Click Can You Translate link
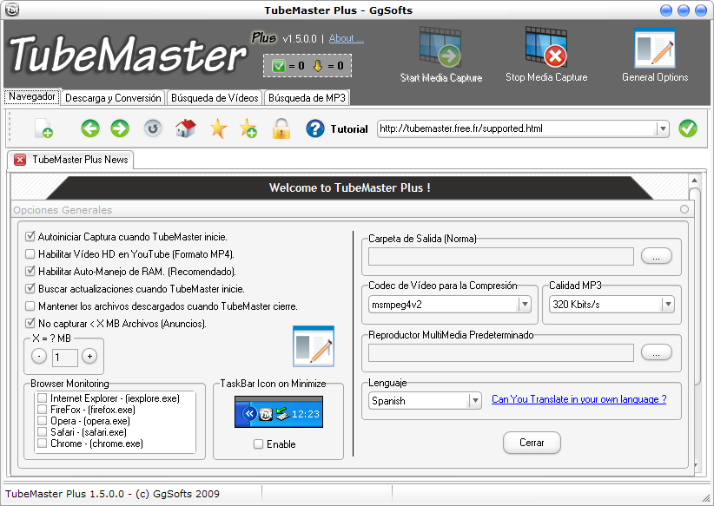 pos(578,400)
